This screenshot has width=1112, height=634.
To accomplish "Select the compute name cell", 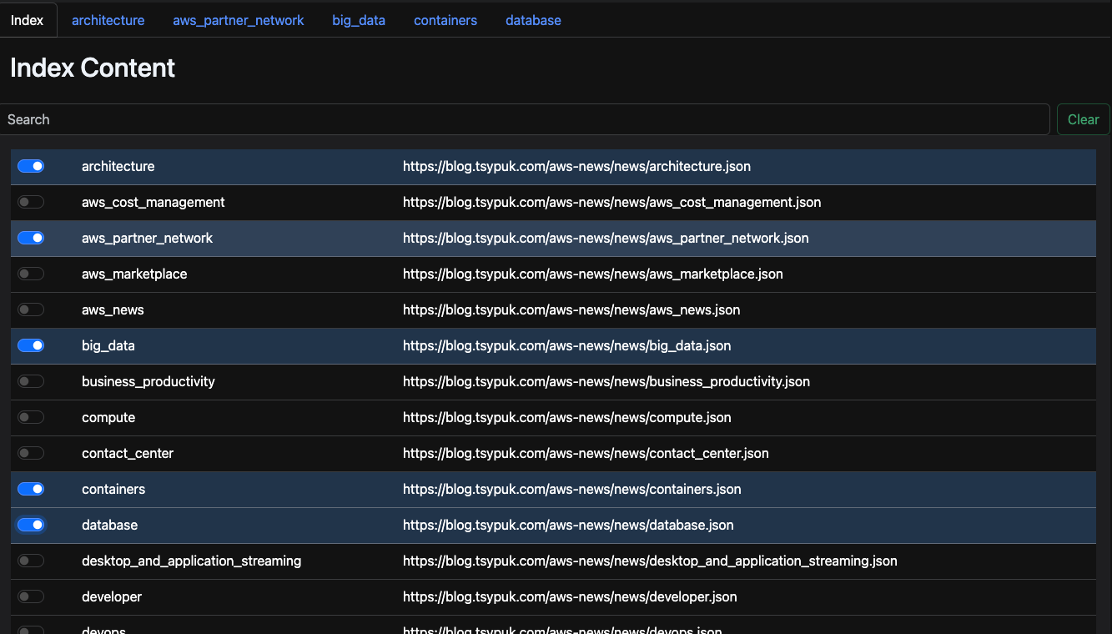I will (108, 417).
